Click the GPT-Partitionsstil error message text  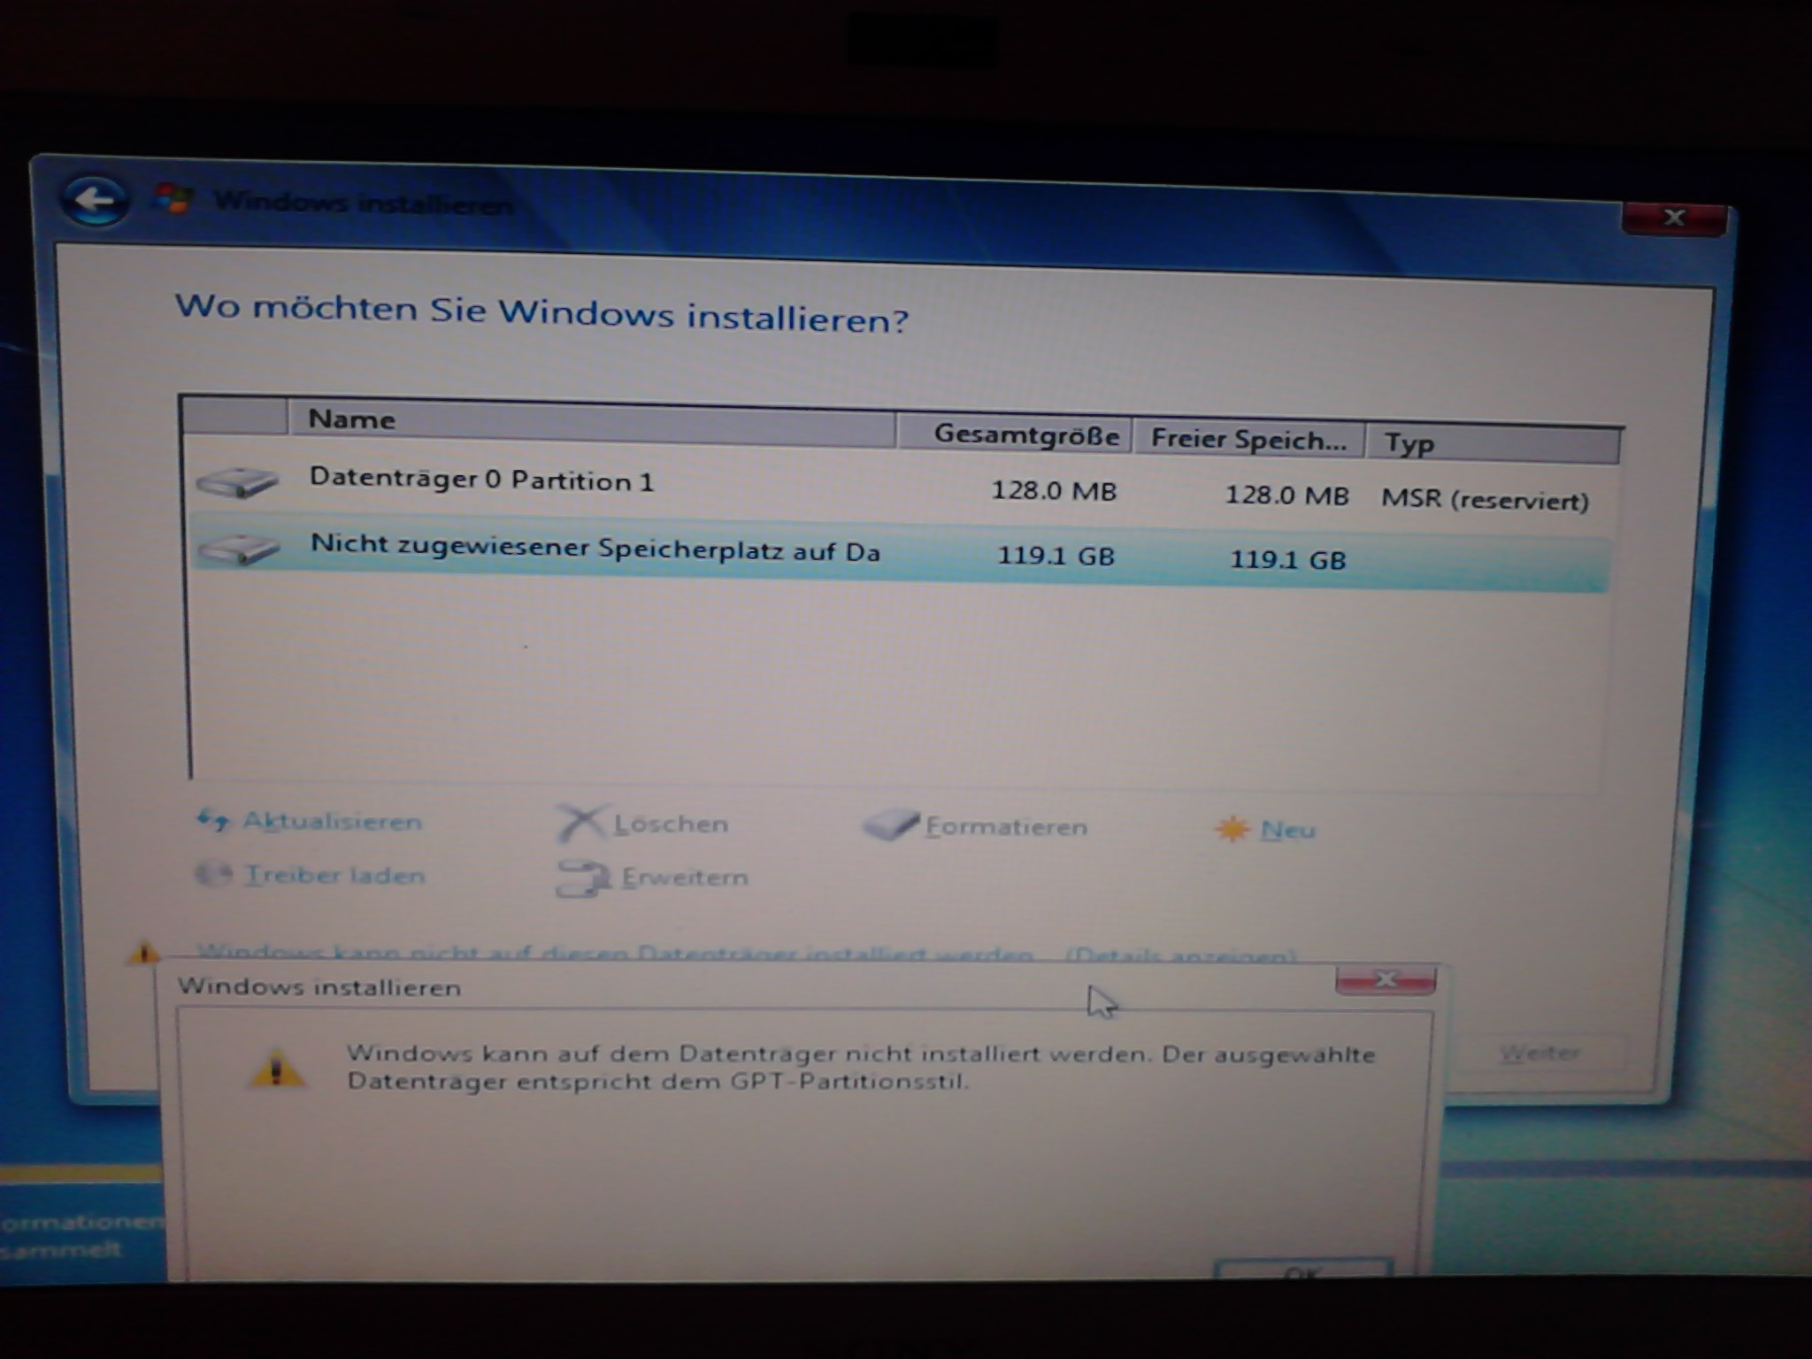[x=861, y=1068]
